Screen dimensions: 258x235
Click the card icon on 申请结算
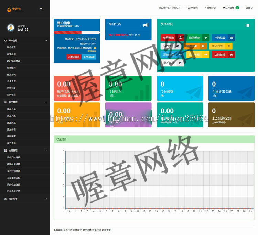(x=232, y=38)
